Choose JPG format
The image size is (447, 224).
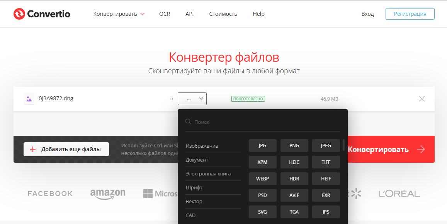263,145
